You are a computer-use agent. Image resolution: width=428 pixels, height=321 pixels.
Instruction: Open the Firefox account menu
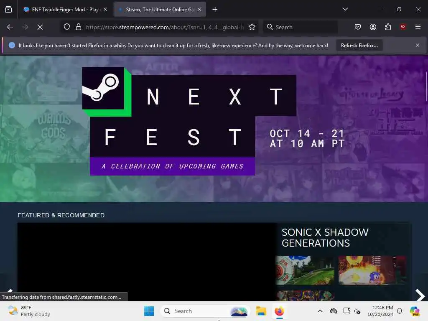[x=373, y=27]
